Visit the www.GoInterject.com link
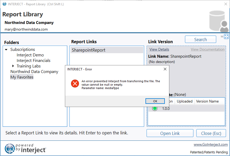This screenshot has height=156, width=230. 211,144
